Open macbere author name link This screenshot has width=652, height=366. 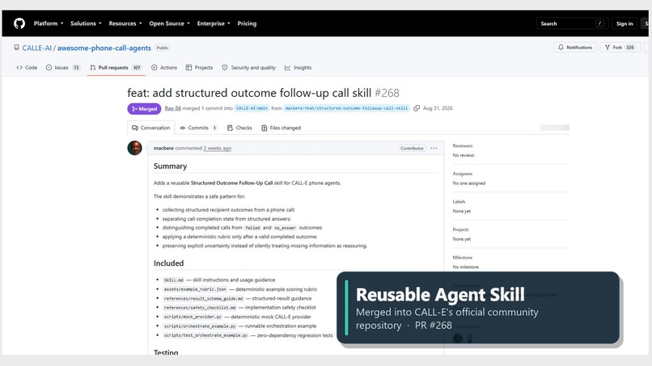click(163, 149)
